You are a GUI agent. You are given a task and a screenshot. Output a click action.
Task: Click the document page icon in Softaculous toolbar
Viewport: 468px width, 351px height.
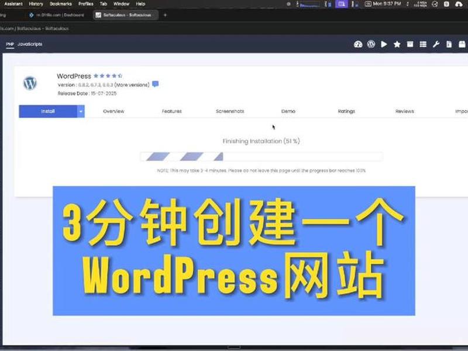[449, 44]
